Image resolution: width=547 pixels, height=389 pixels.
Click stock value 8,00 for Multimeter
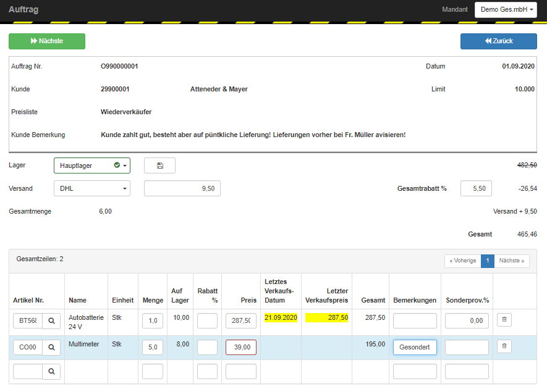tap(183, 344)
